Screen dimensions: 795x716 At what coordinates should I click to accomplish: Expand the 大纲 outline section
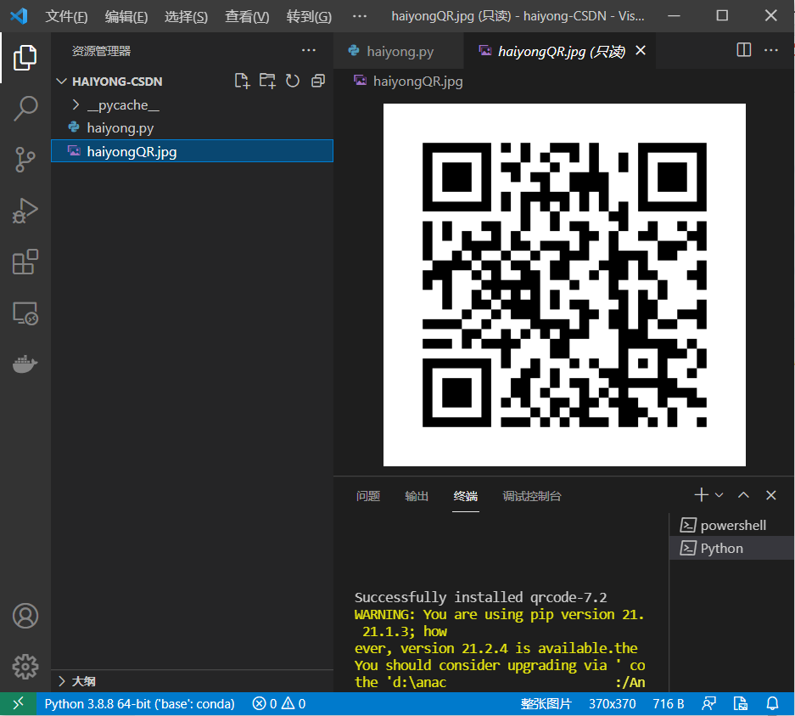62,681
